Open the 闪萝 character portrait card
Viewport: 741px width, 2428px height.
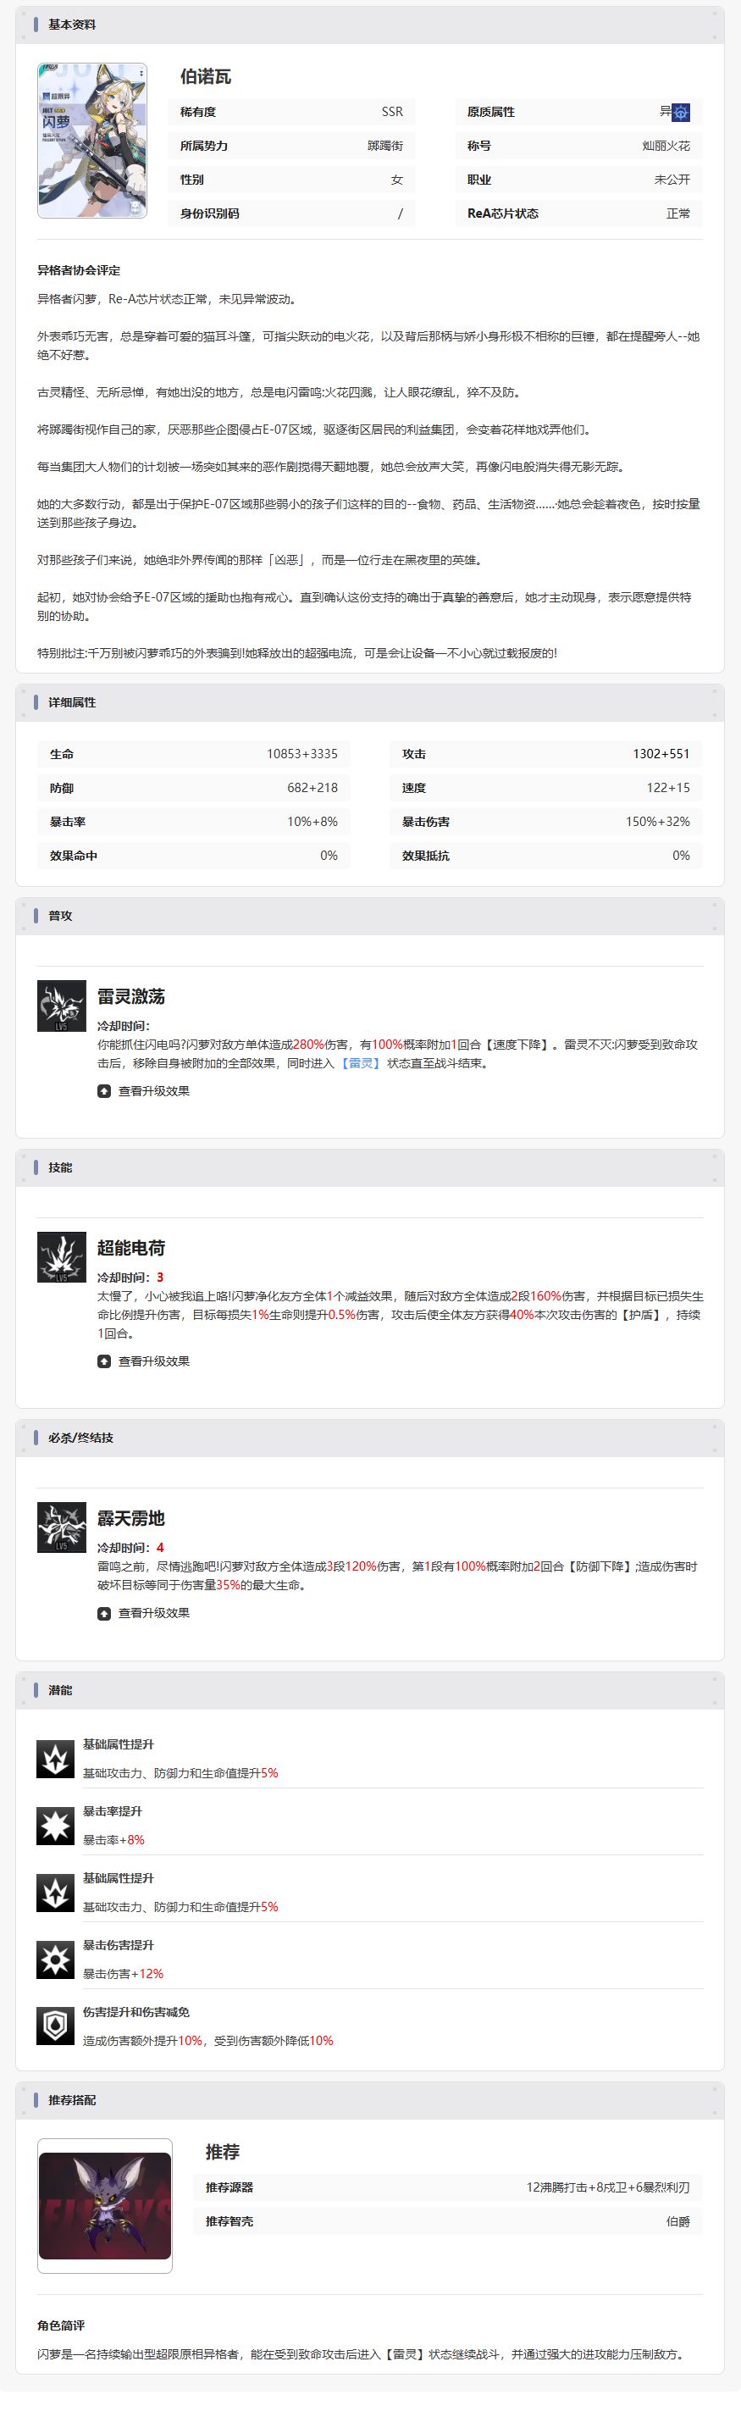[92, 141]
